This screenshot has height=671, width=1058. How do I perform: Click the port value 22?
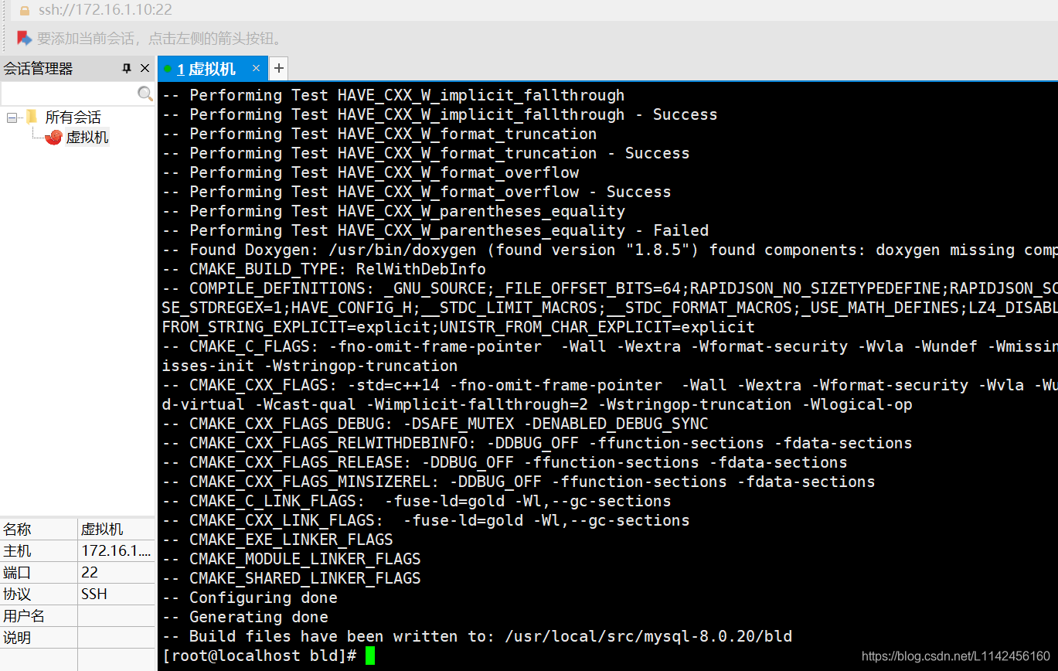pos(90,573)
